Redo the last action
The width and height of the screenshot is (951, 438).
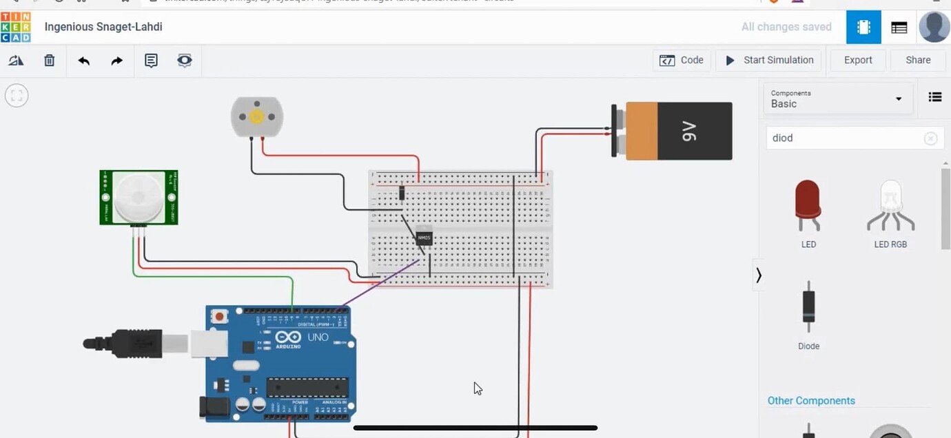[116, 60]
